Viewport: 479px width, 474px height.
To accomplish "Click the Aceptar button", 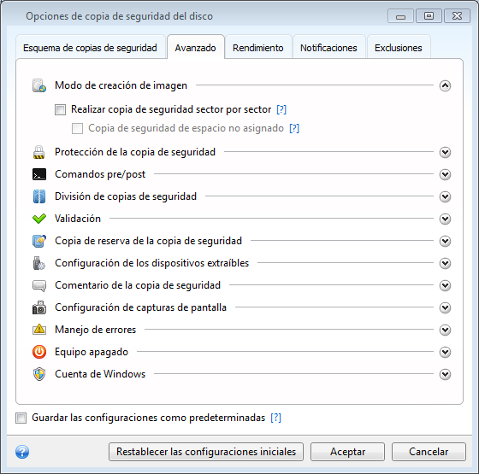I will 347,452.
